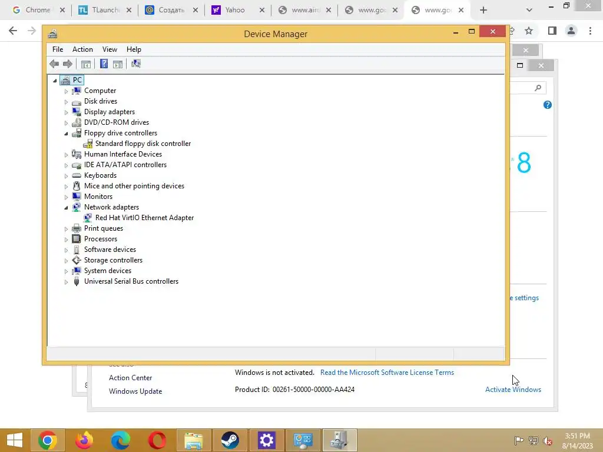603x452 pixels.
Task: Select the Print queues printer icon
Action: [x=77, y=228]
